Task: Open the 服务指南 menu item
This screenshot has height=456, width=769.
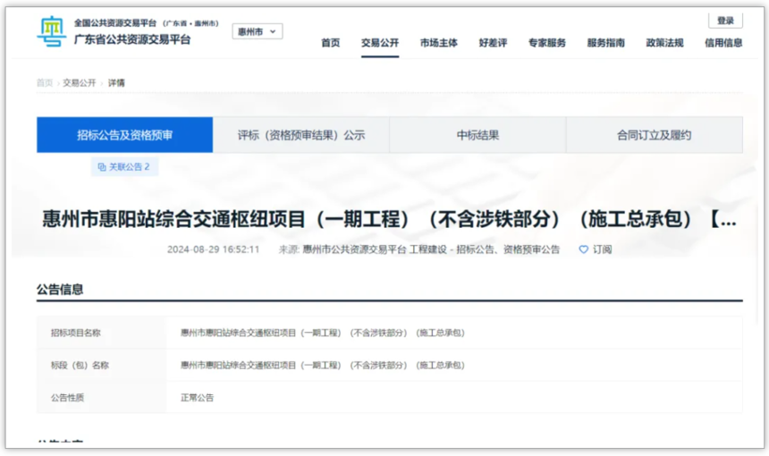Action: 605,43
